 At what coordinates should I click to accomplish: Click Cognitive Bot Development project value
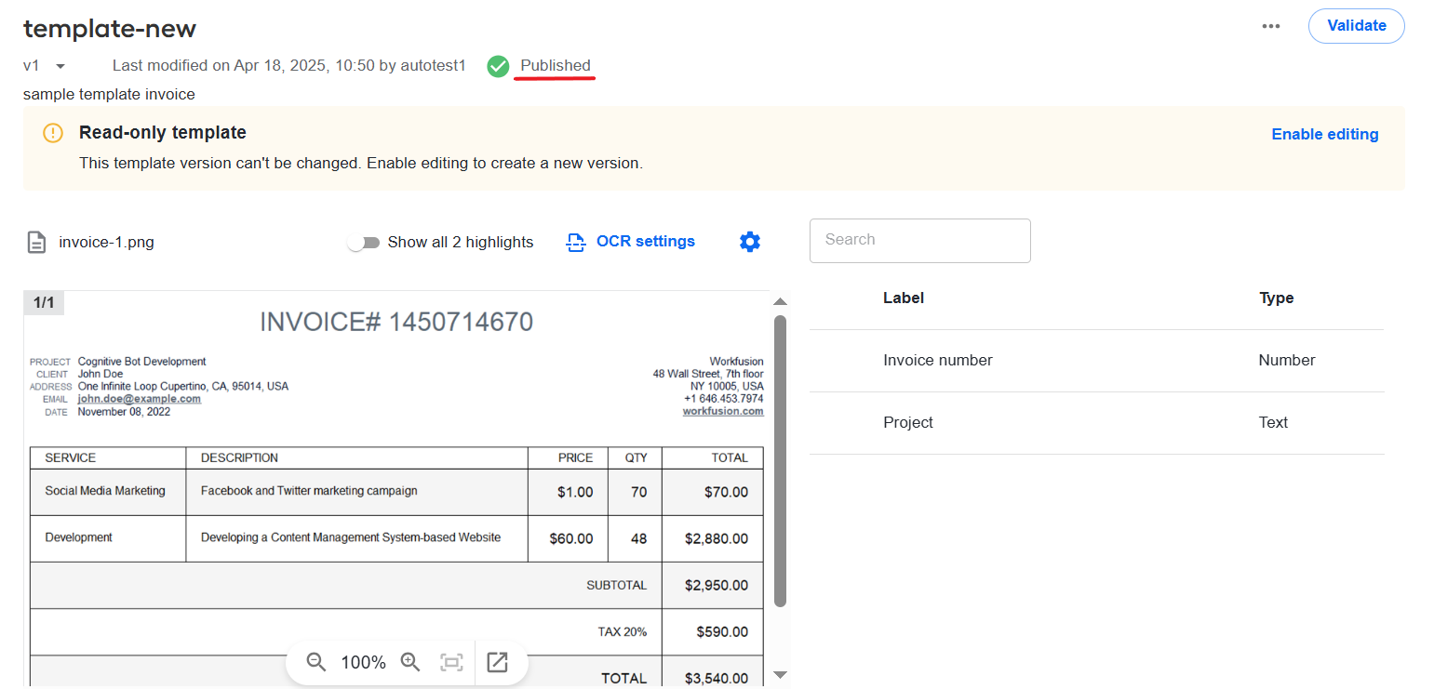142,362
